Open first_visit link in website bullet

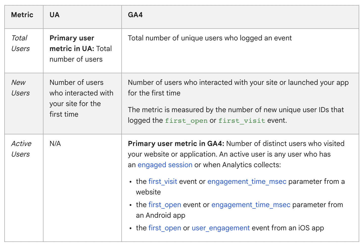point(163,182)
